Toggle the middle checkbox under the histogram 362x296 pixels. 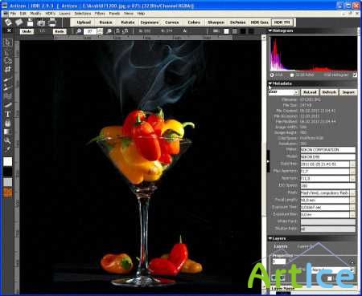click(x=292, y=75)
